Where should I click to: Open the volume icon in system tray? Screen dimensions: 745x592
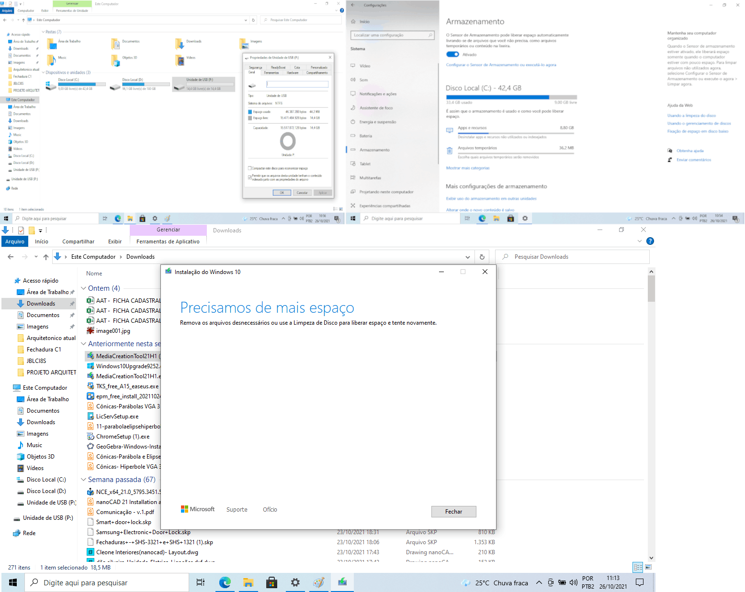[574, 582]
